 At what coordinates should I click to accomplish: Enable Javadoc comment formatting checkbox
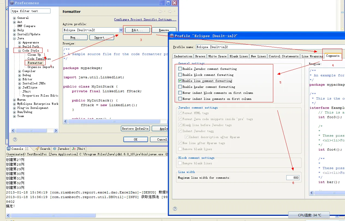[180, 69]
